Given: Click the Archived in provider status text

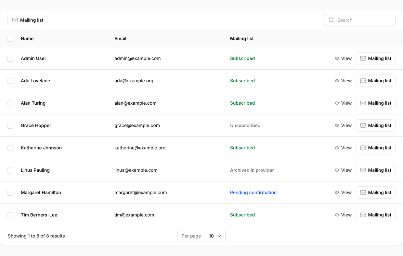Looking at the screenshot, I should (252, 170).
